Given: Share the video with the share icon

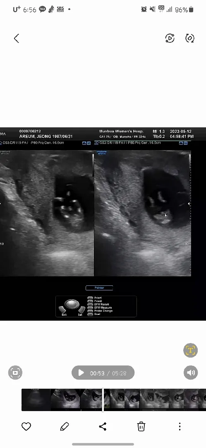Looking at the screenshot, I should click(103, 426).
